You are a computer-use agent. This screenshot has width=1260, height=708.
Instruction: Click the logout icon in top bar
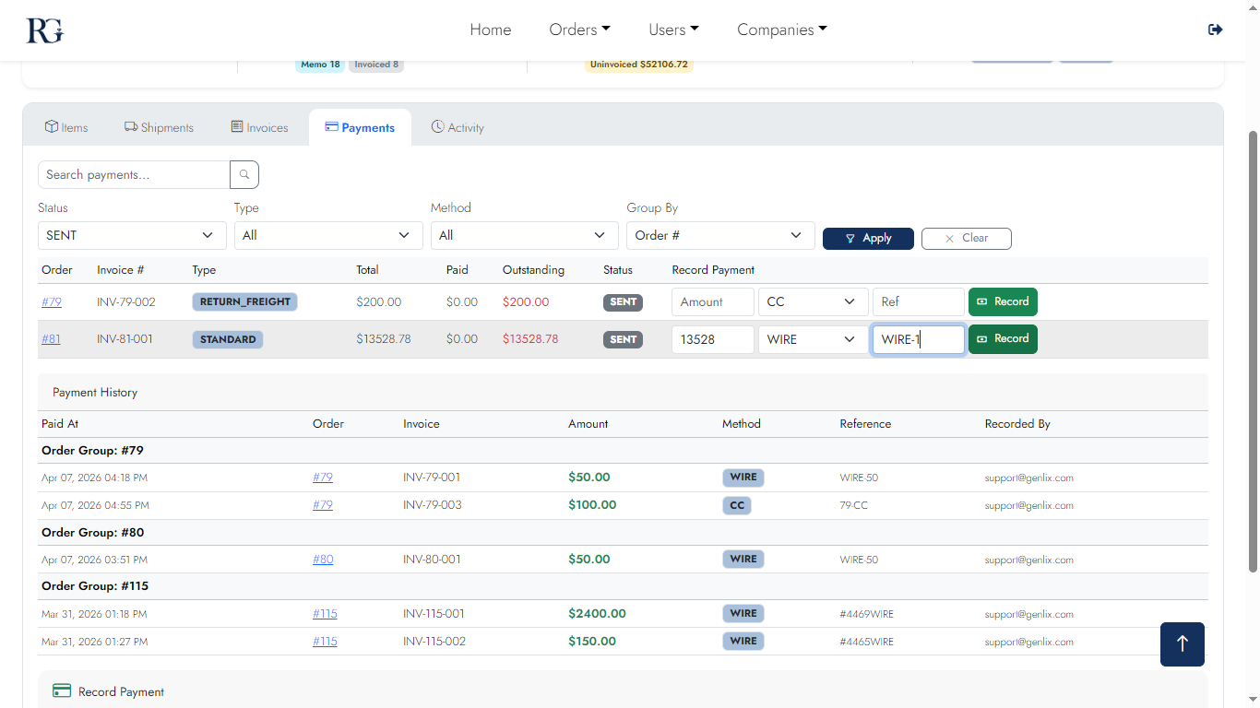point(1215,29)
